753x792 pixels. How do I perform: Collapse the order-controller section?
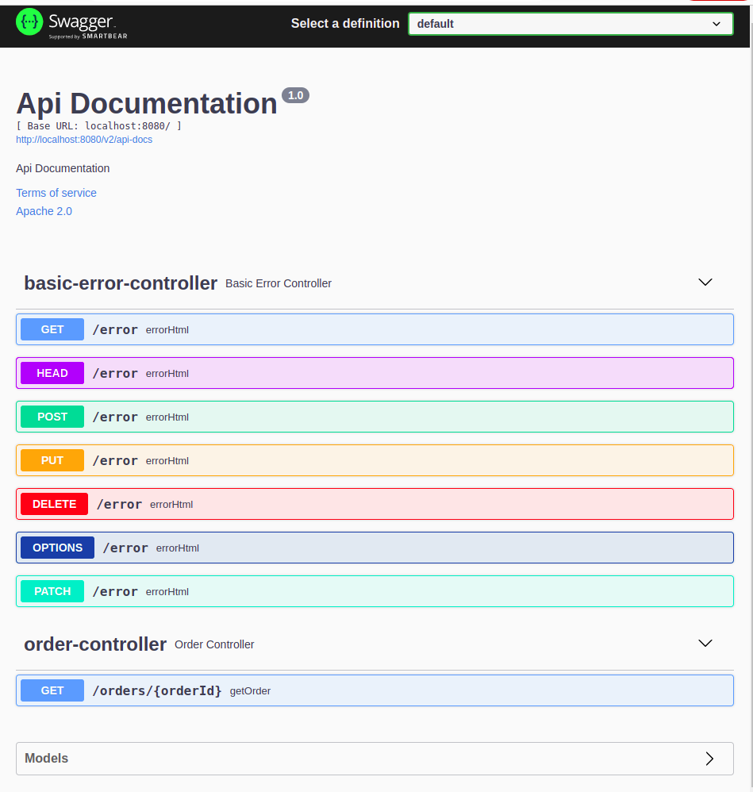coord(705,644)
